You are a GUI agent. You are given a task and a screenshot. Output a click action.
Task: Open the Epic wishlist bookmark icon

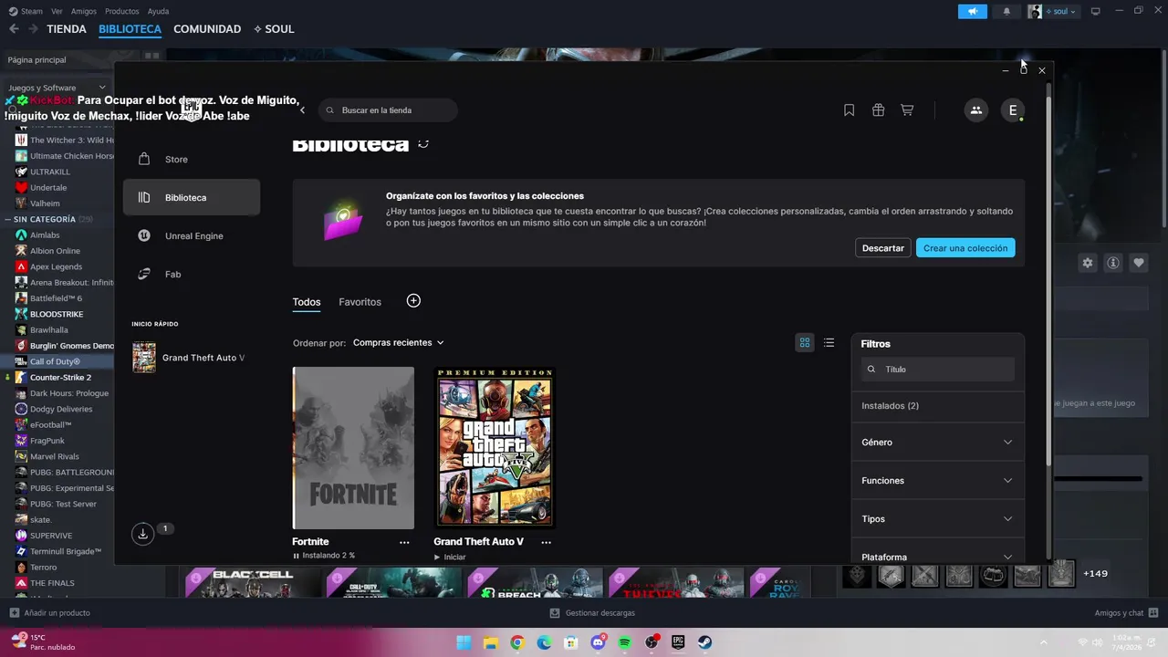849,110
